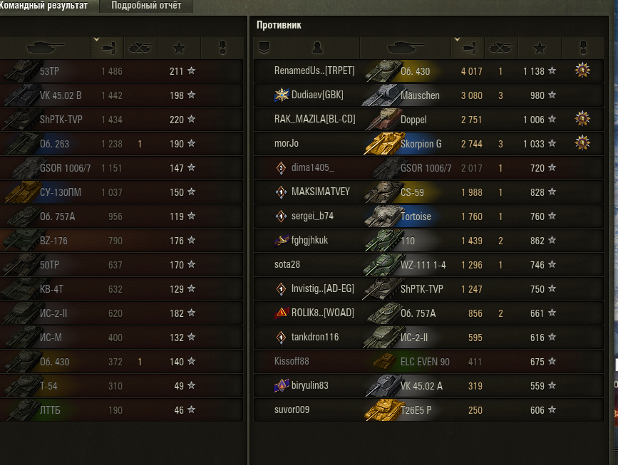Open the Подробный отчёт tab

(x=146, y=6)
